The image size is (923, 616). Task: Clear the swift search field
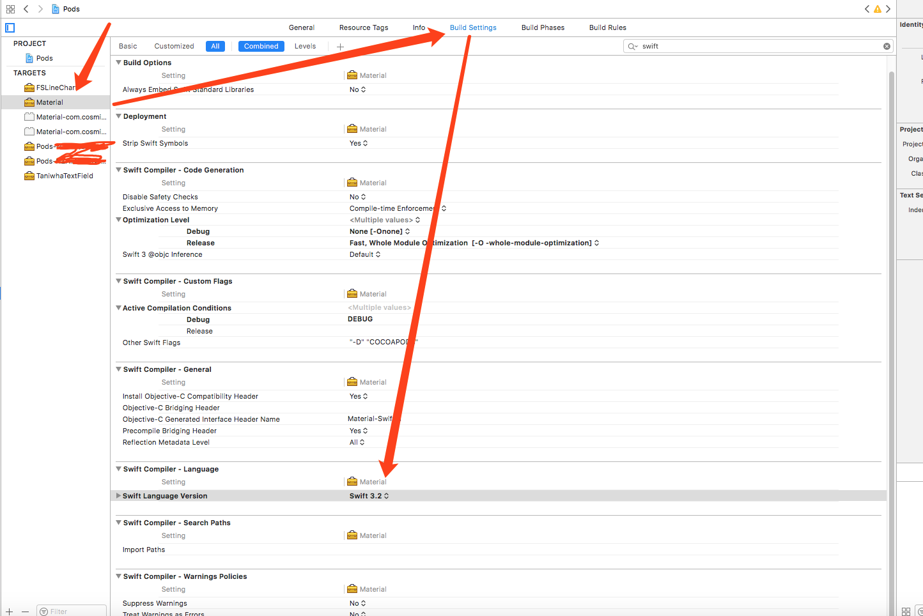[x=887, y=46]
